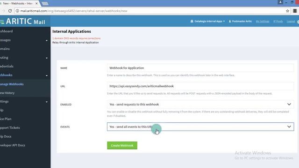This screenshot has height=168, width=299.
Task: Expand the Settings sidebar section arrow
Action: (47, 102)
